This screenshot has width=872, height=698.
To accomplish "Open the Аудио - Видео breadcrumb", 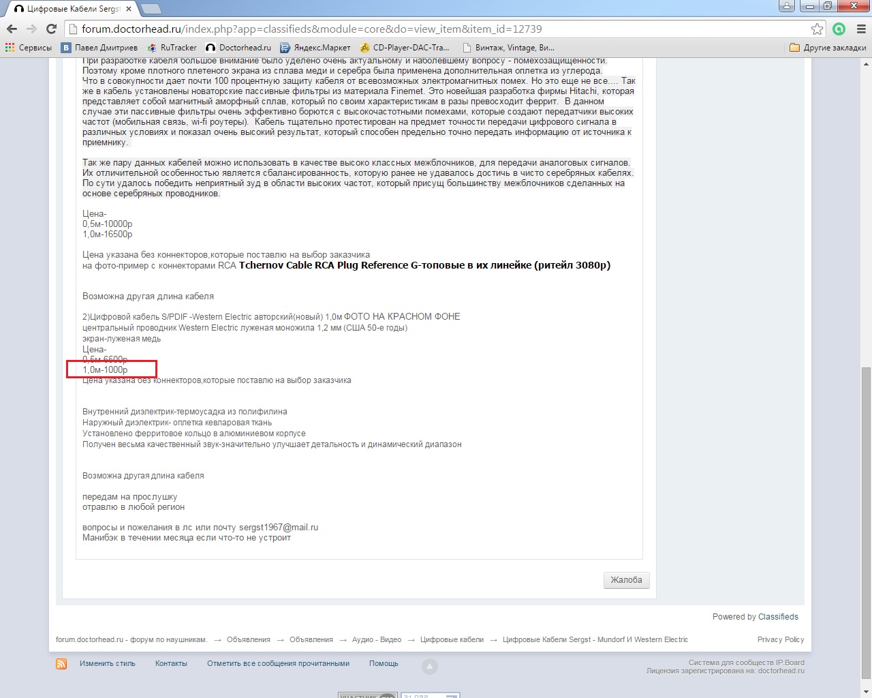I will (377, 639).
